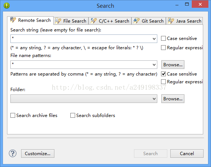
Task: Click the Remote Search tab icon
Action: coord(13,20)
